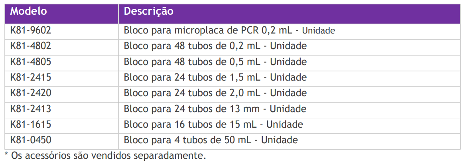Click the Modelo column header

(28, 12)
